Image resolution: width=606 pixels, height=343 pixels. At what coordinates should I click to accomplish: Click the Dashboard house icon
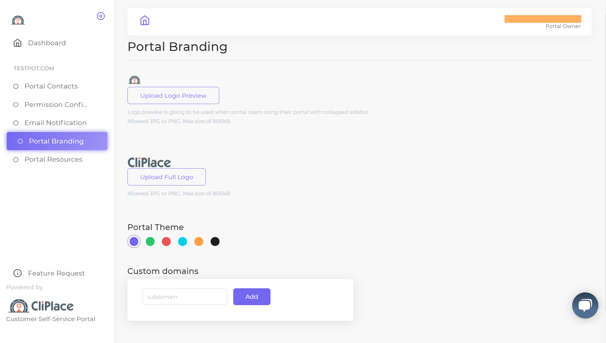click(x=18, y=43)
